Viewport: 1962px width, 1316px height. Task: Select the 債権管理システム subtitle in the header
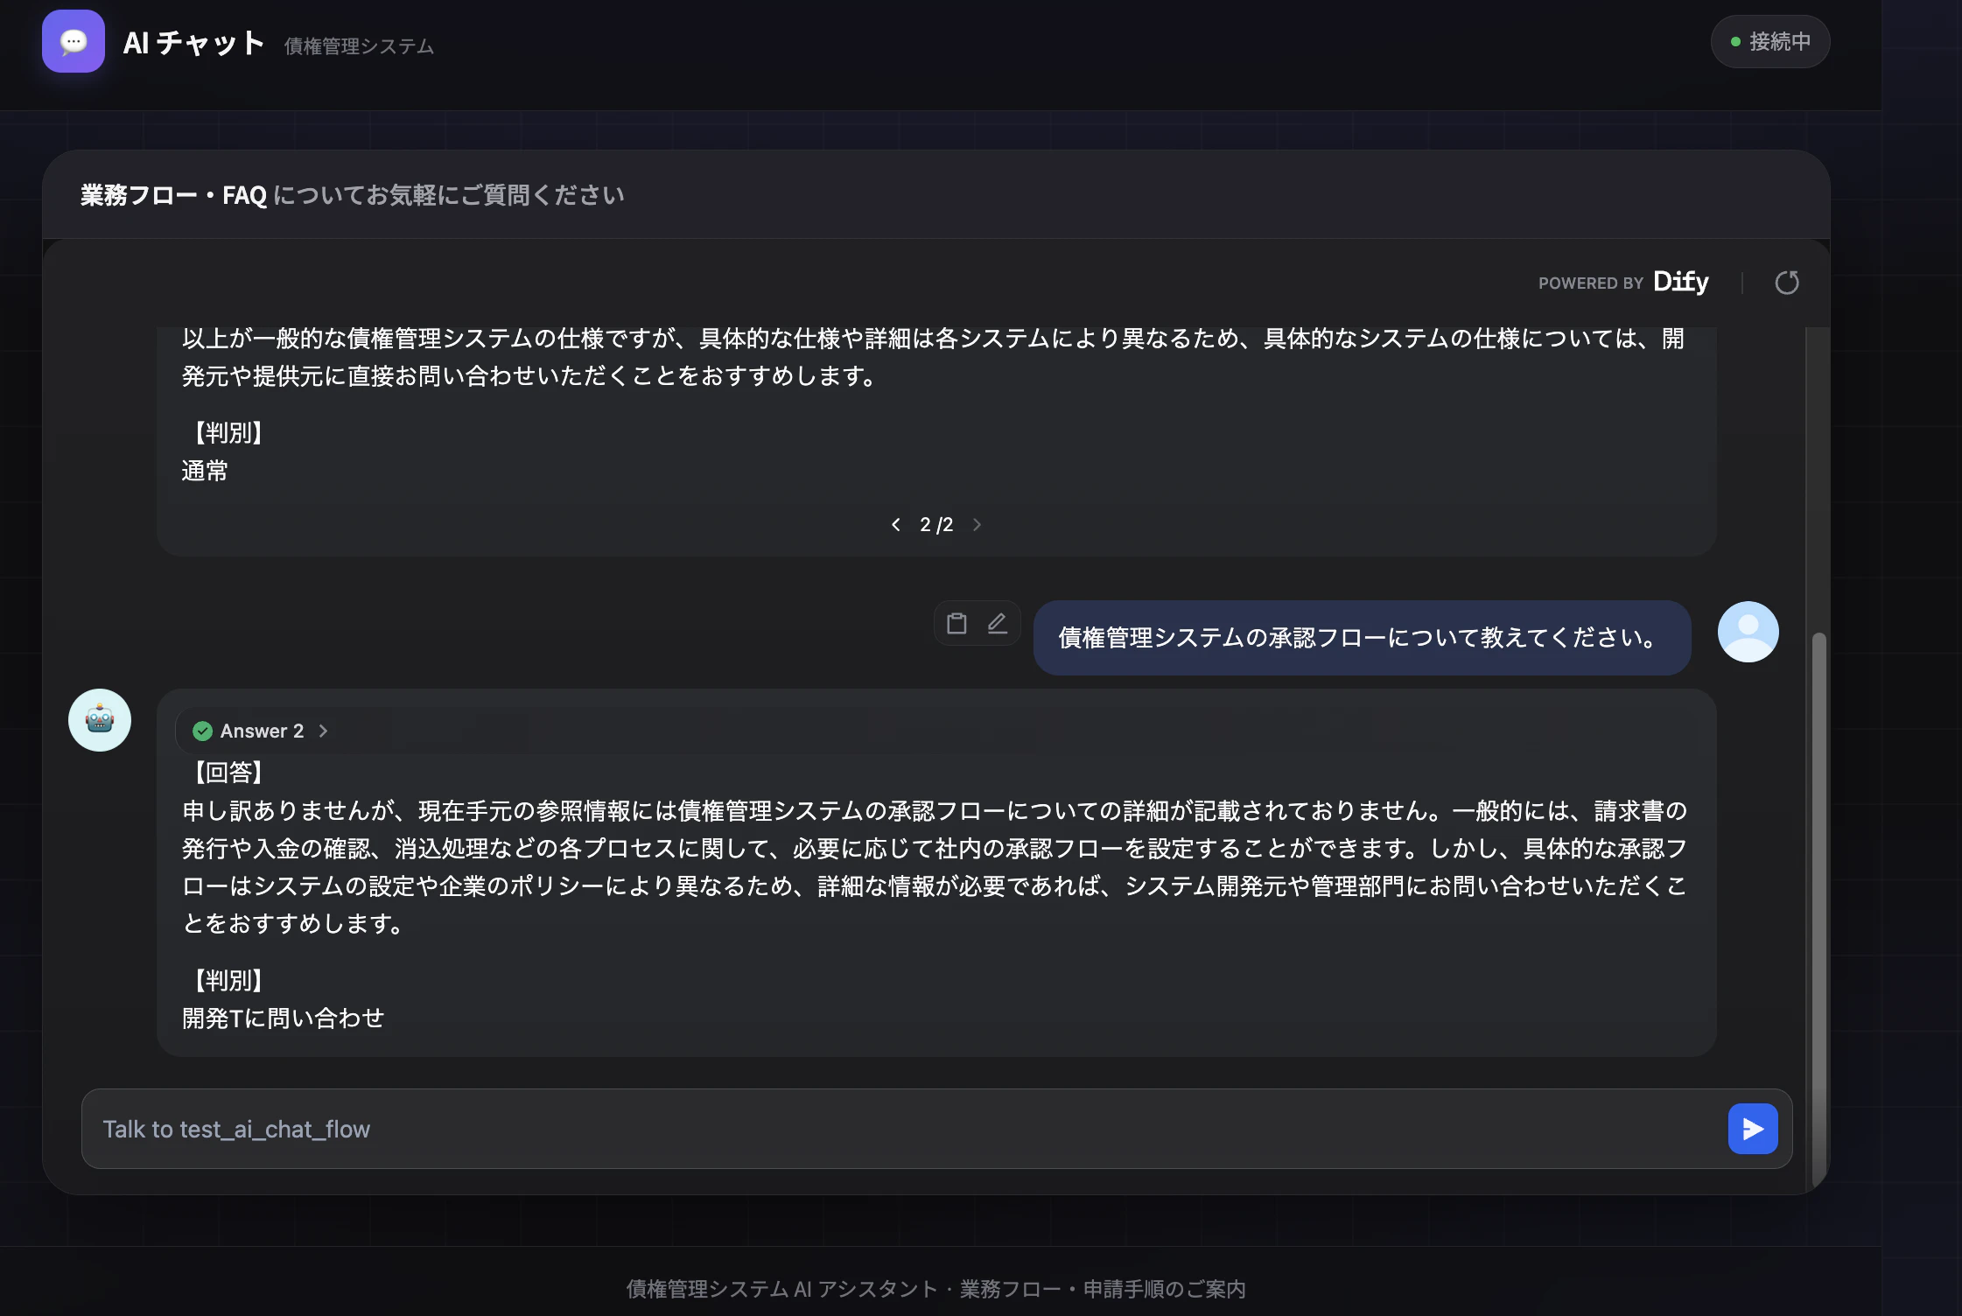pyautogui.click(x=358, y=46)
